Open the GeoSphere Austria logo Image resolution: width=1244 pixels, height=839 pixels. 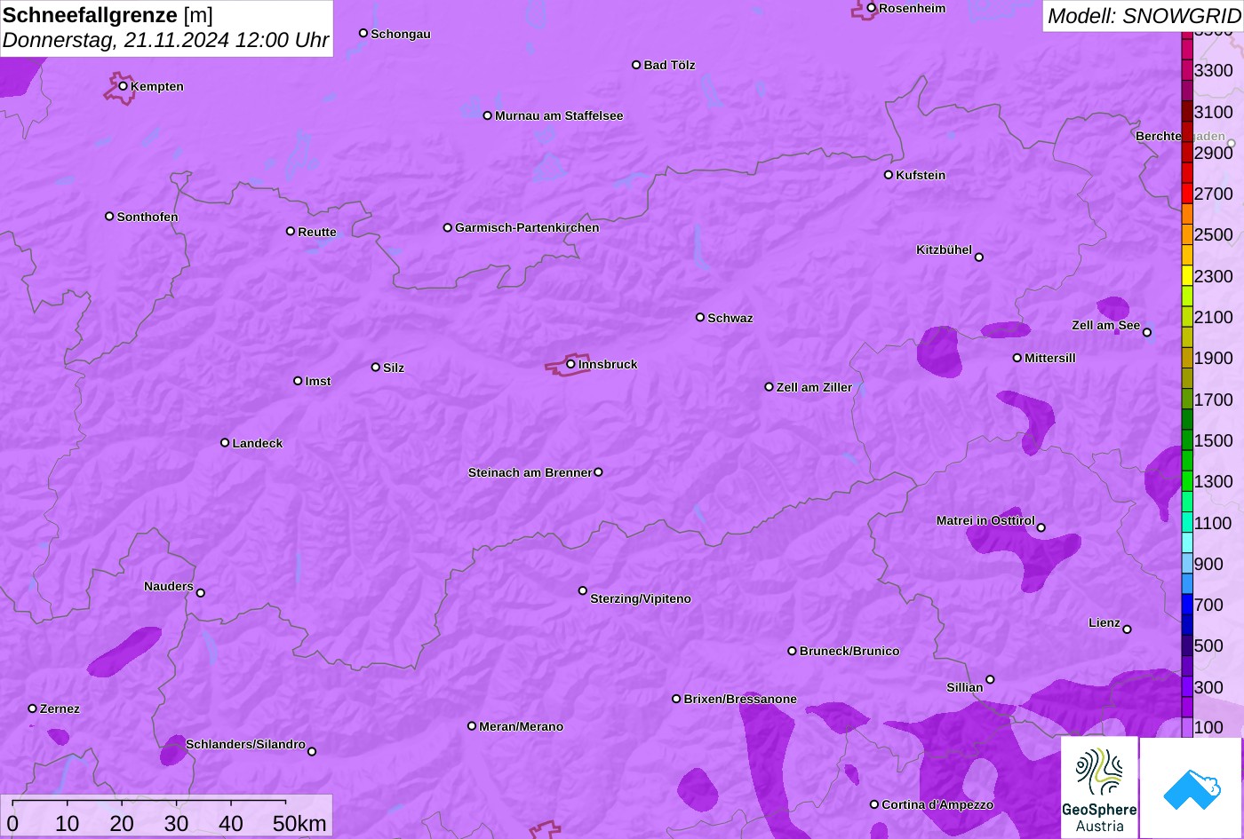[1099, 787]
